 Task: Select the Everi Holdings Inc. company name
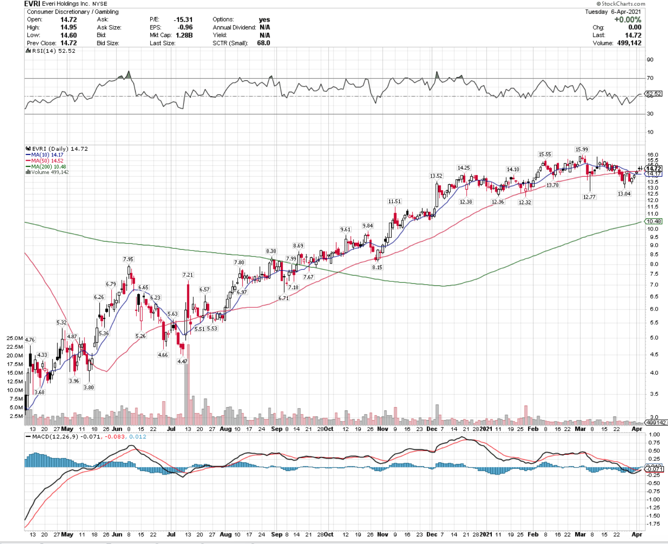pos(66,4)
